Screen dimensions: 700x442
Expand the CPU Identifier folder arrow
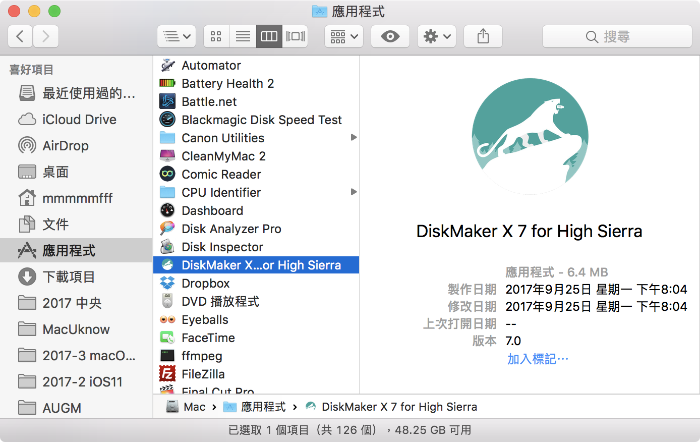coord(354,192)
